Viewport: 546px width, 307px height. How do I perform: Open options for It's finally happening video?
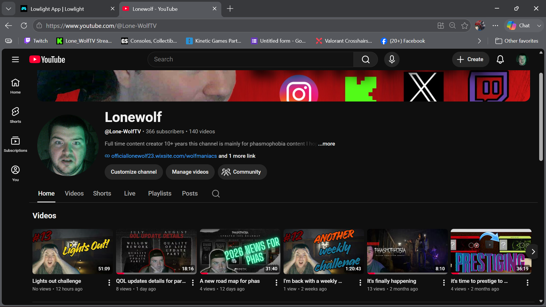[444, 283]
